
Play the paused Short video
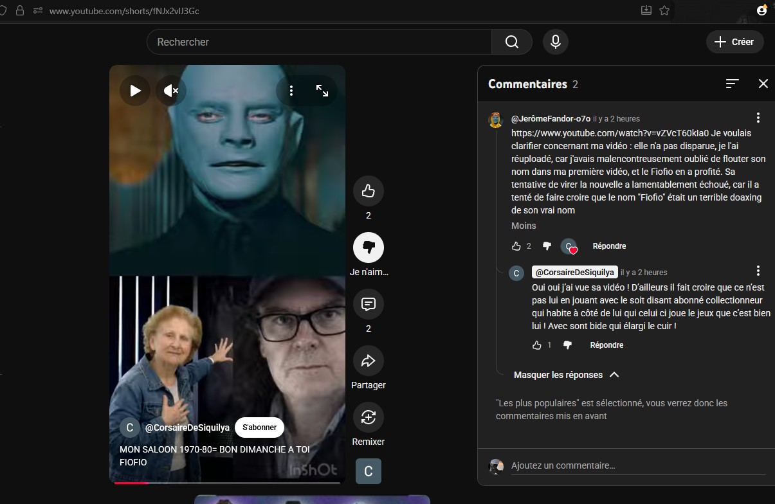pyautogui.click(x=135, y=91)
